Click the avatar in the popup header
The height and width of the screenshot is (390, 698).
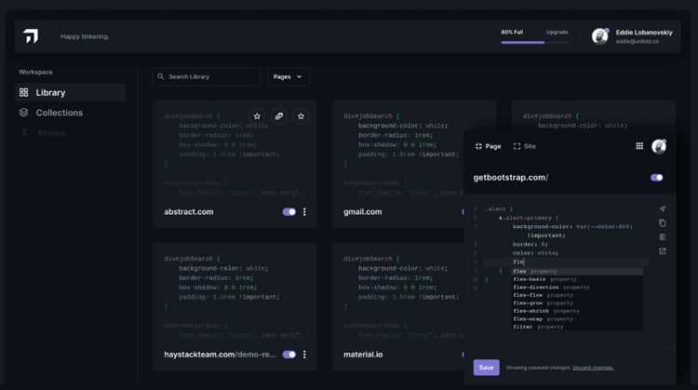click(659, 146)
